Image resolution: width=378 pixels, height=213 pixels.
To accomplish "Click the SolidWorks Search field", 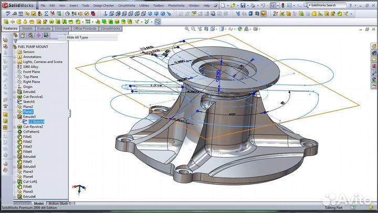I will coord(327,5).
